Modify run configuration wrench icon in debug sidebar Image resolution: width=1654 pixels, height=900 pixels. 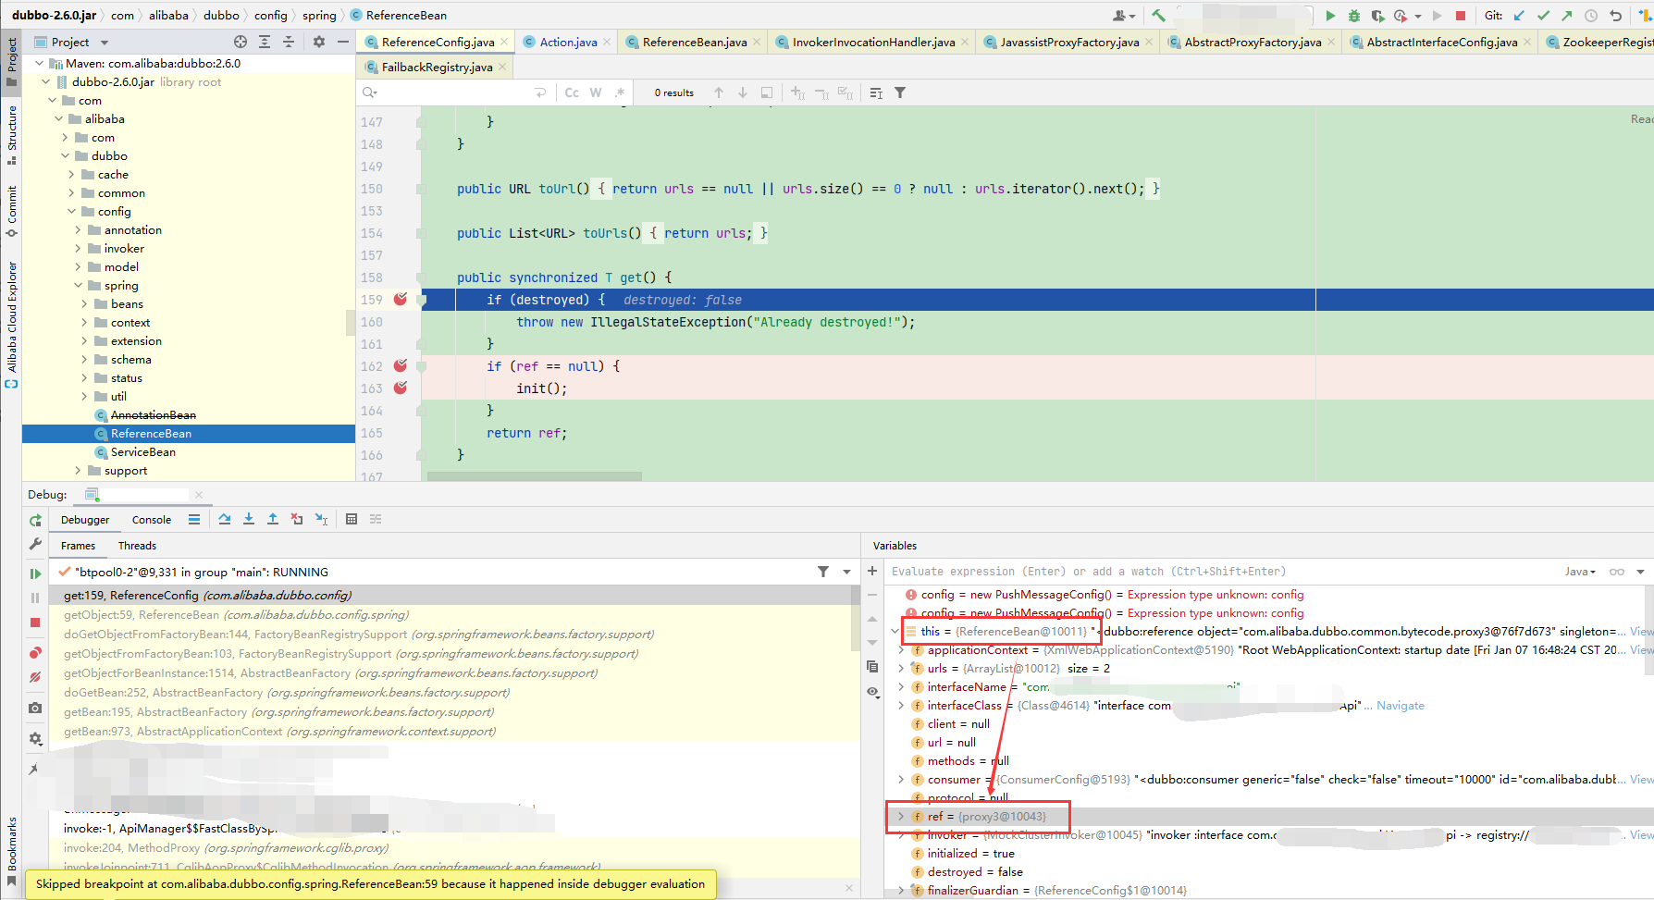[35, 544]
